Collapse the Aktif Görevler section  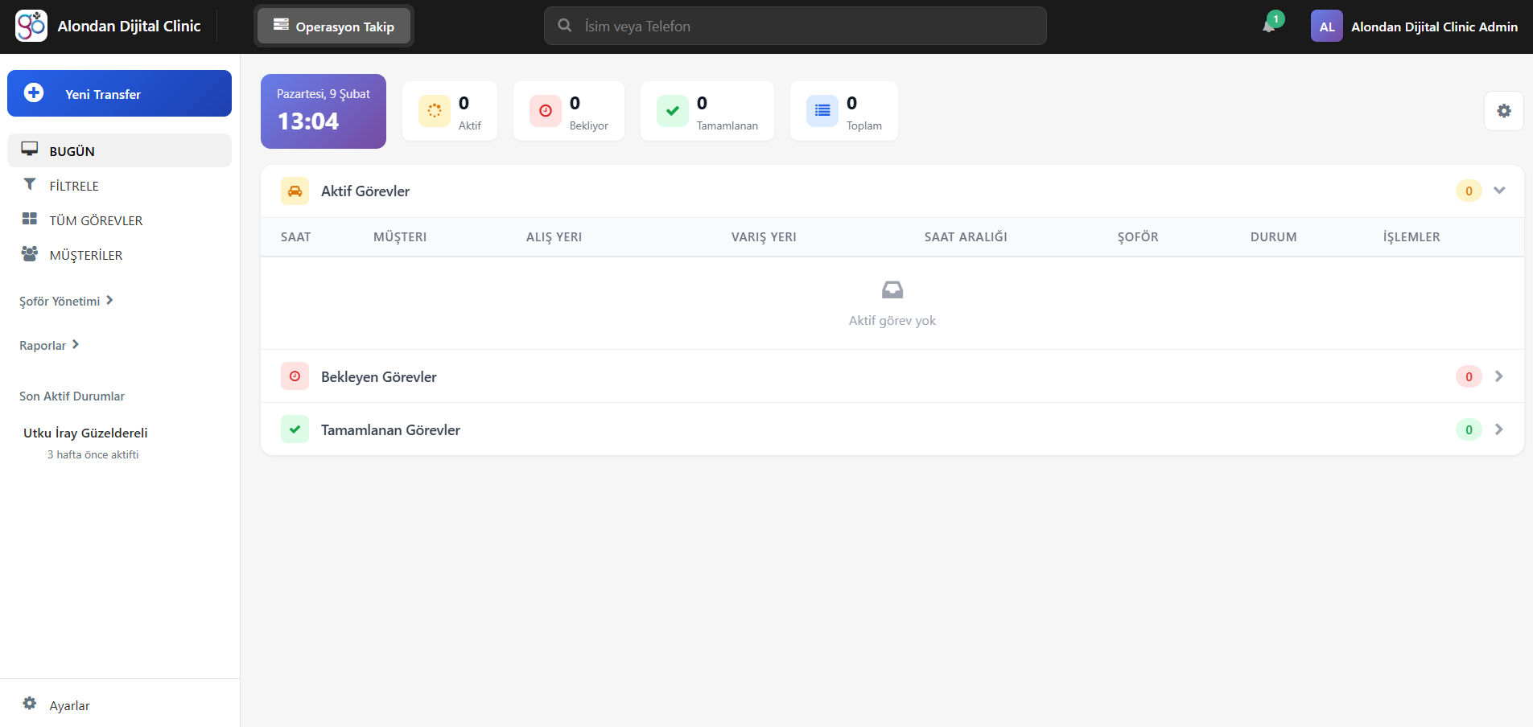click(x=1498, y=191)
